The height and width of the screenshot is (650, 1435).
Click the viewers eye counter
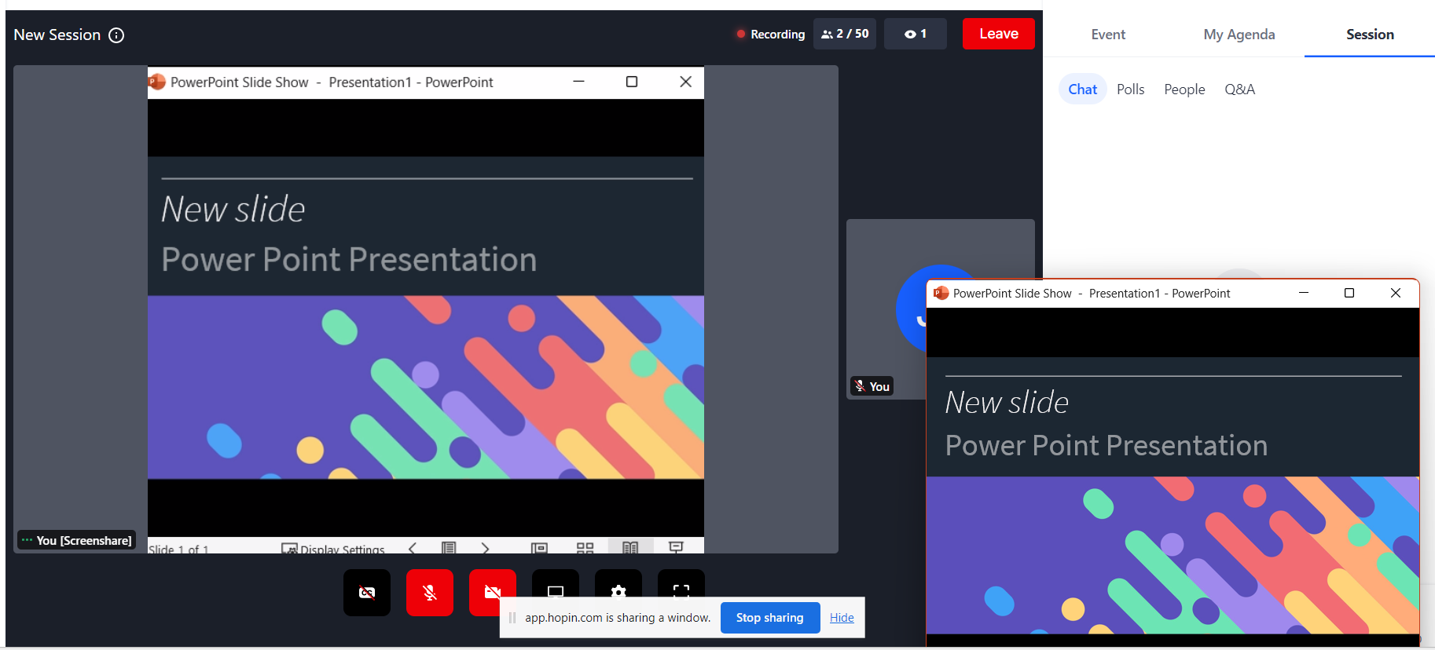[916, 34]
